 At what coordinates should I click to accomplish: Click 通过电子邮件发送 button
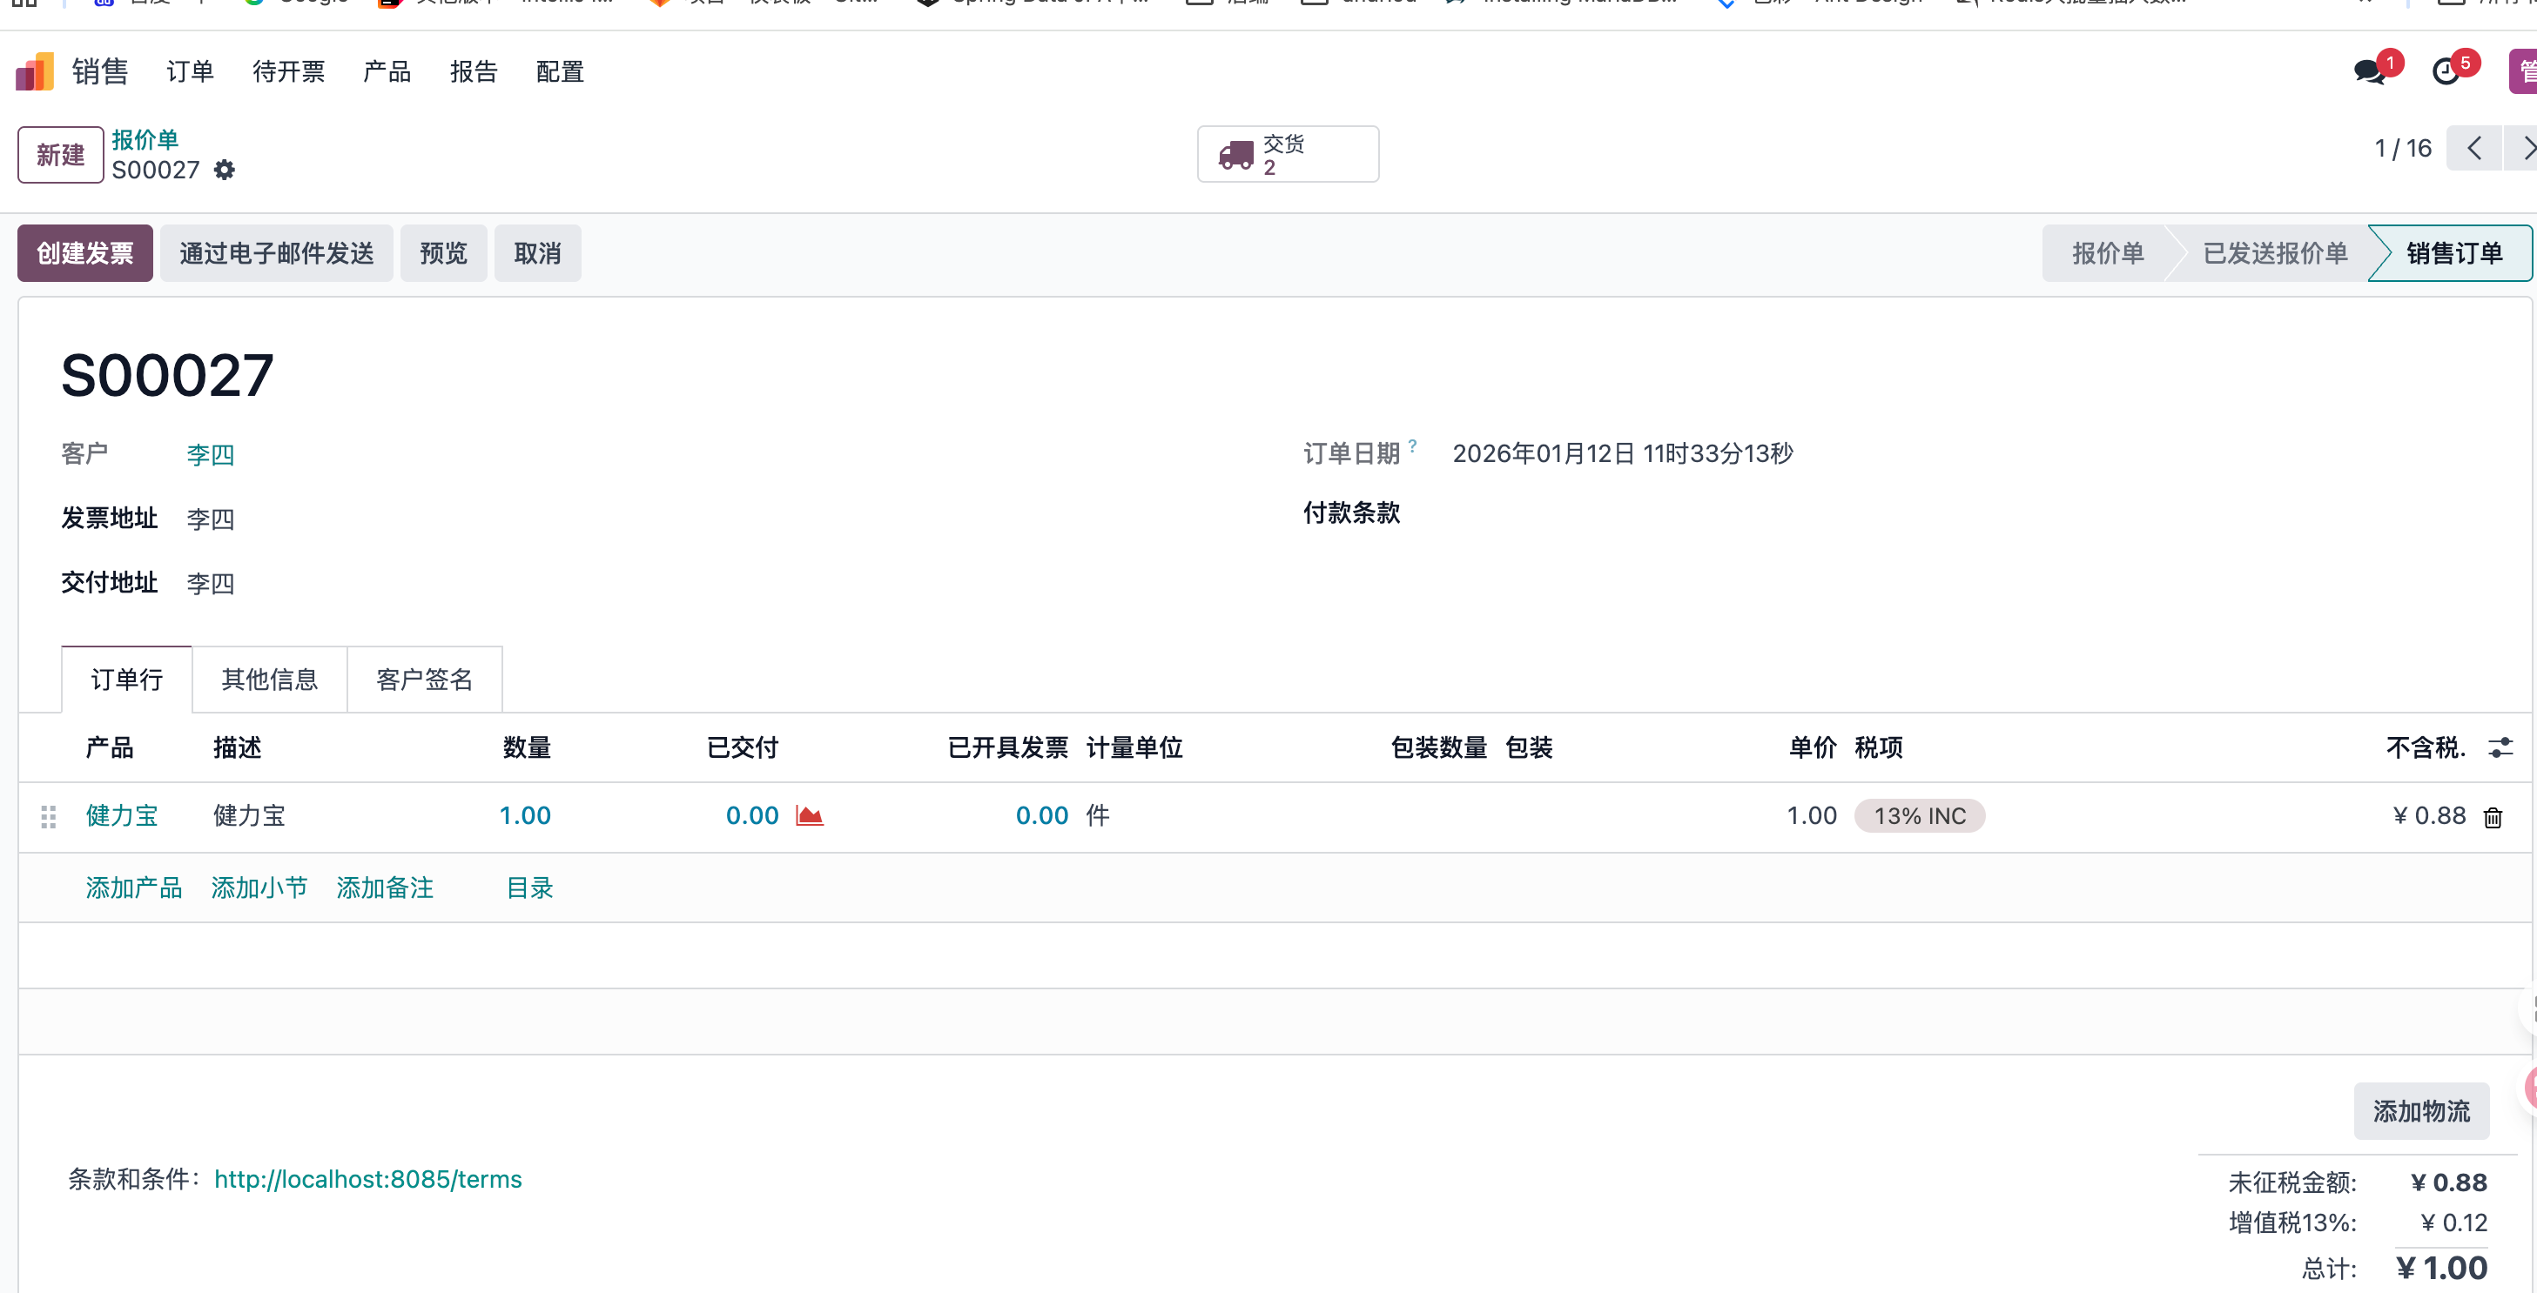click(x=277, y=254)
